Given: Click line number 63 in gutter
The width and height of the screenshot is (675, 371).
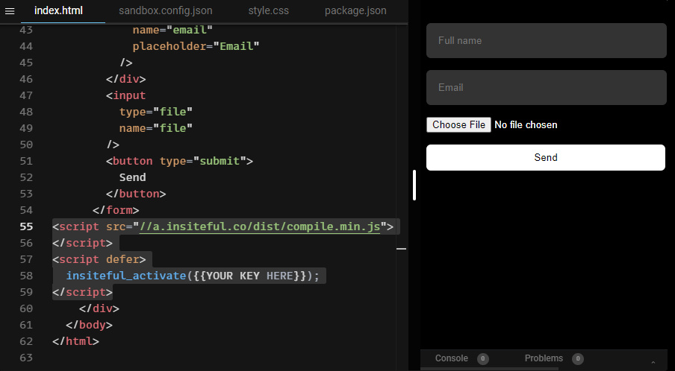Looking at the screenshot, I should [26, 358].
